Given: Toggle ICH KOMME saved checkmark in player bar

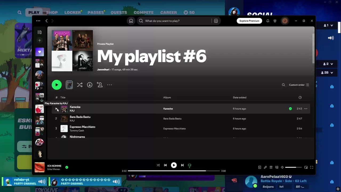Looking at the screenshot, I should point(67,167).
